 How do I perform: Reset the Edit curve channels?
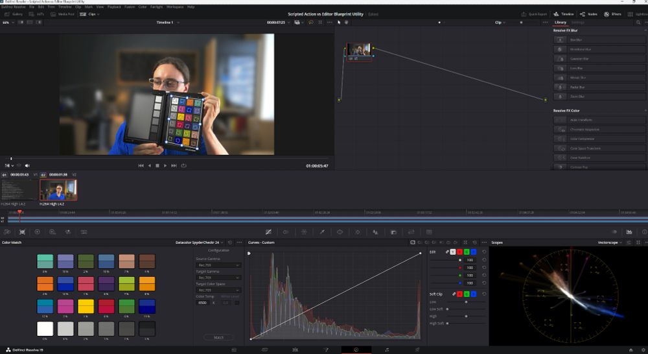point(484,252)
